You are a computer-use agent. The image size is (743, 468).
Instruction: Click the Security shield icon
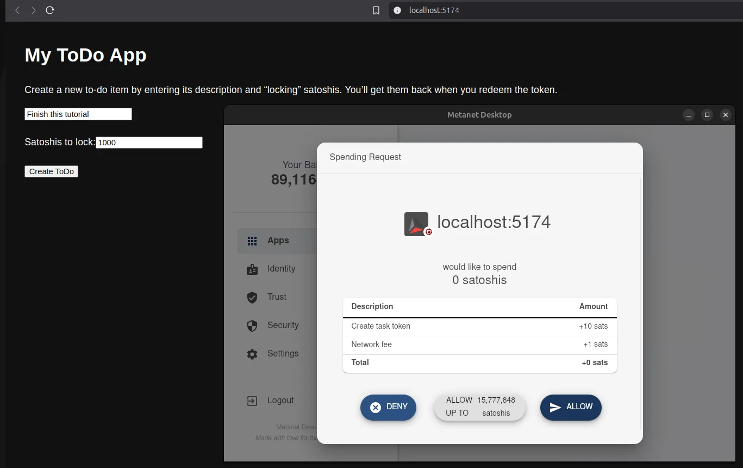tap(252, 326)
